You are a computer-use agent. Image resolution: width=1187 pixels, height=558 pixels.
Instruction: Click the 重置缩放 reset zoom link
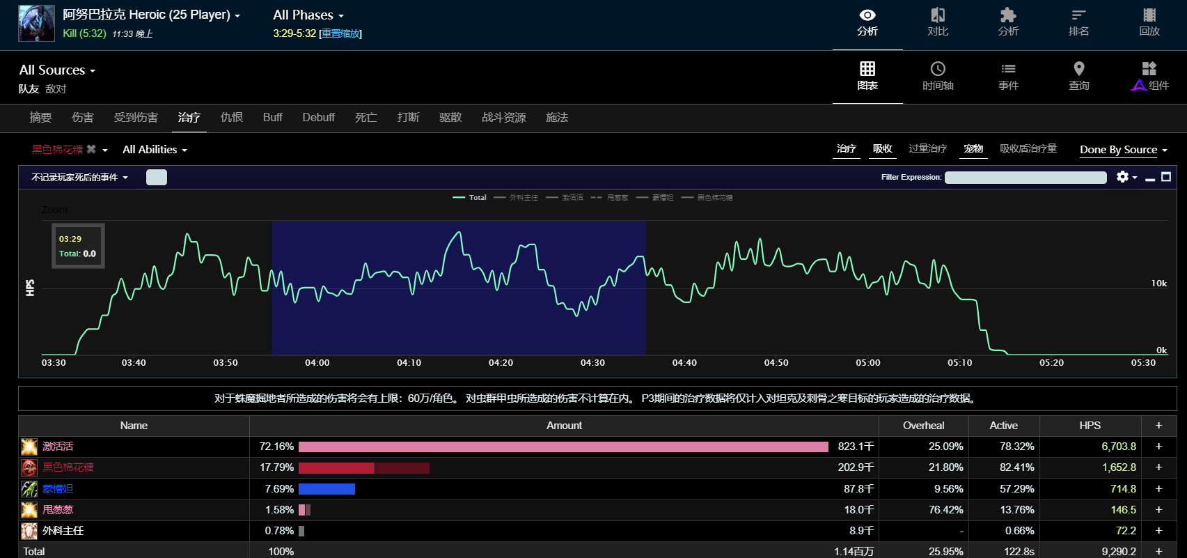coord(340,33)
